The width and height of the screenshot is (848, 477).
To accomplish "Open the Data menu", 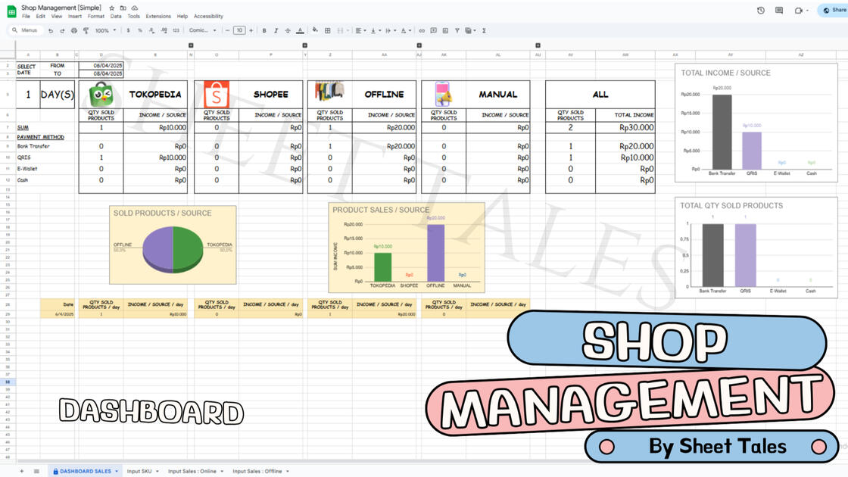I will [116, 16].
